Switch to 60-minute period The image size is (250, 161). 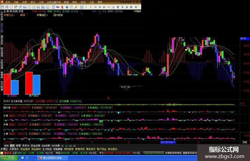tap(104, 7)
